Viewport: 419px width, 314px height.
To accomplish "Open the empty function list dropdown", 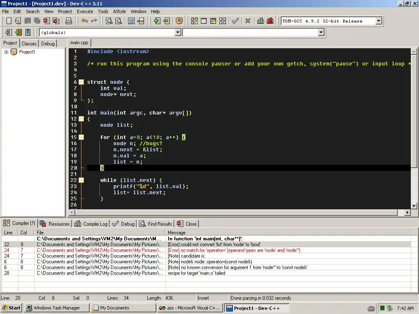I will tap(321, 32).
